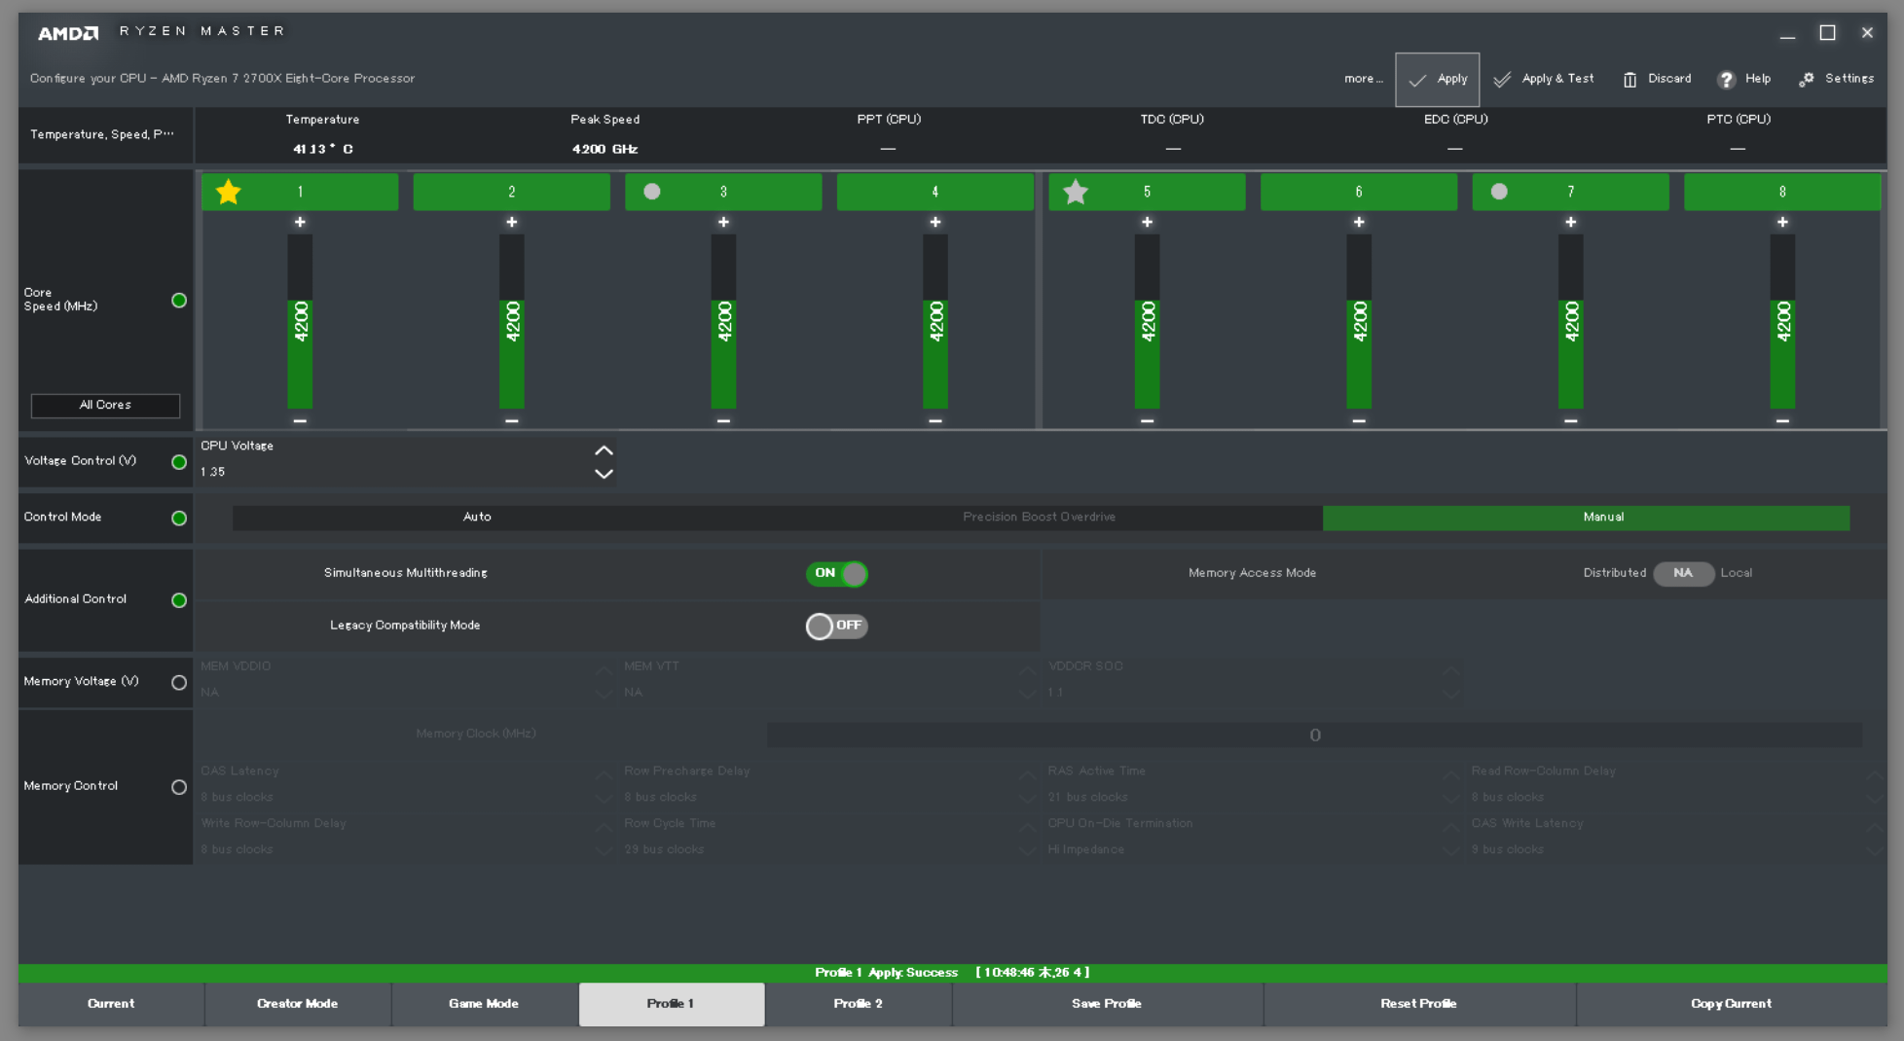Raise CPU Voltage with up chevron

(x=604, y=450)
